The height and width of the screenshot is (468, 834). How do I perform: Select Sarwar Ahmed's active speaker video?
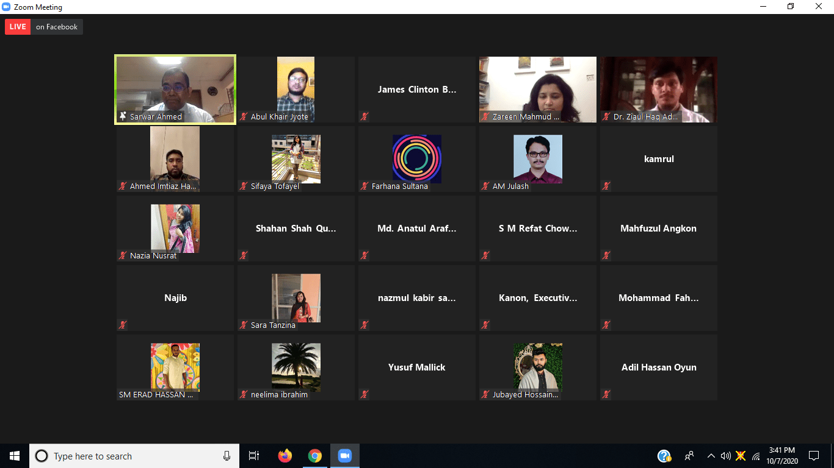175,89
